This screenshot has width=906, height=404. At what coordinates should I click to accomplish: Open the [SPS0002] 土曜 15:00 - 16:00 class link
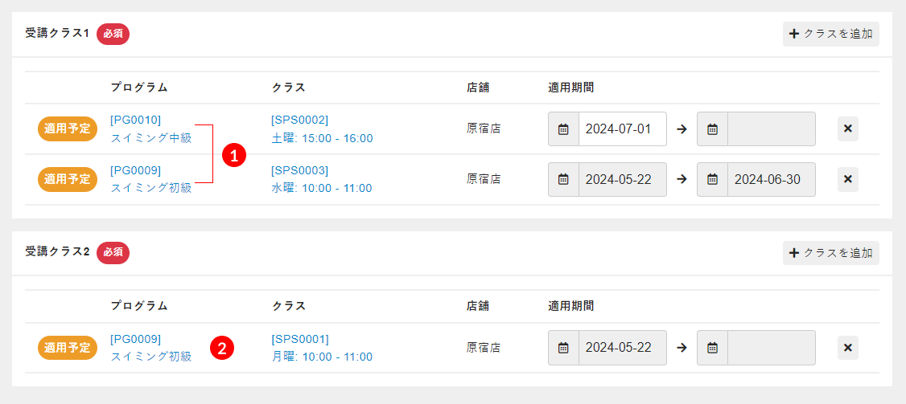[322, 129]
